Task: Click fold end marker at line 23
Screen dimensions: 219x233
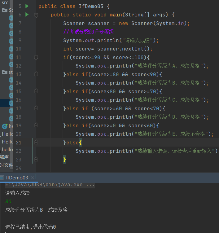Action: tap(36, 160)
